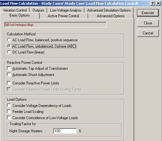
Task: Open the Outputs tab
Action: [38, 10]
